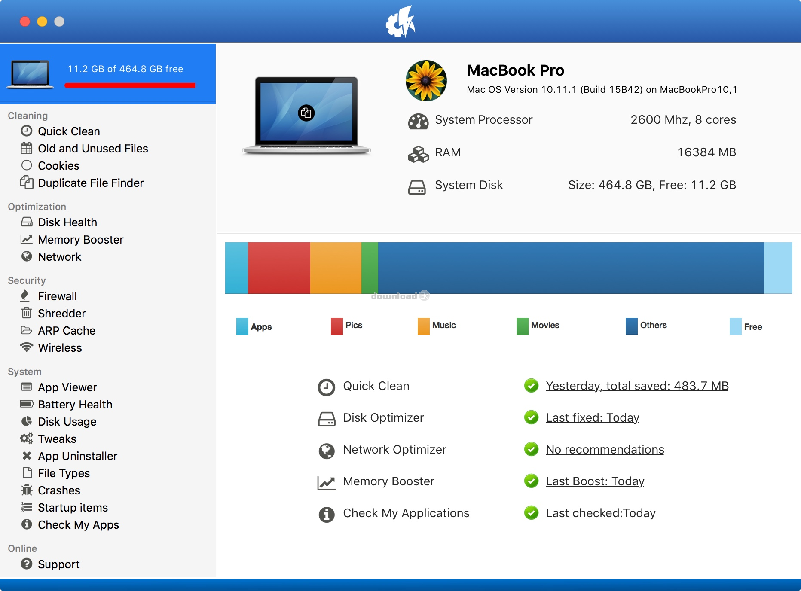The height and width of the screenshot is (591, 801).
Task: Click the Wireless signal icon
Action: coord(27,347)
